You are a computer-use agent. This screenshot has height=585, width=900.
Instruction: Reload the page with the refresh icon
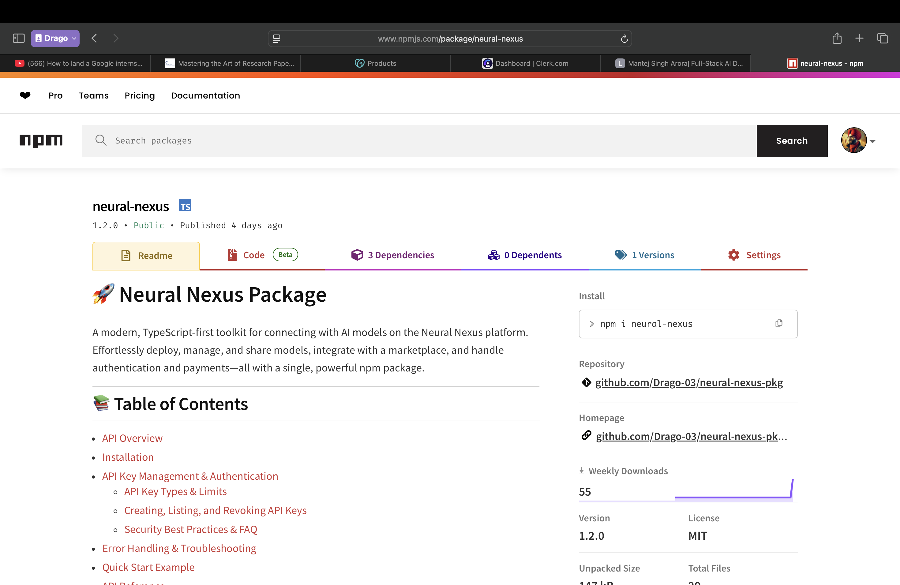coord(624,39)
